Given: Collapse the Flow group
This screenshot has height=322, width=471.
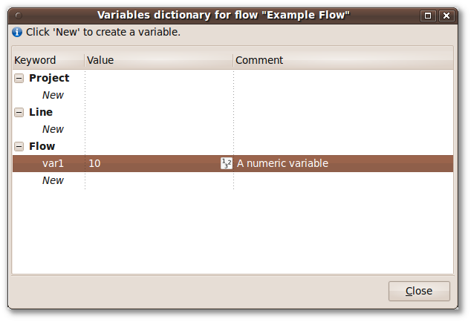Looking at the screenshot, I should point(19,146).
